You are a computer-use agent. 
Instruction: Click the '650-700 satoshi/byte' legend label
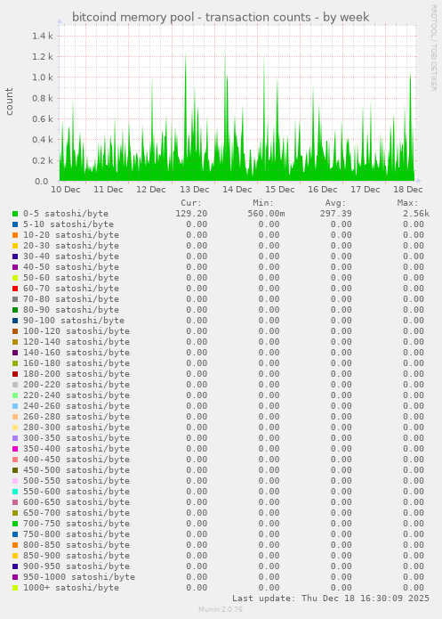[x=76, y=512]
